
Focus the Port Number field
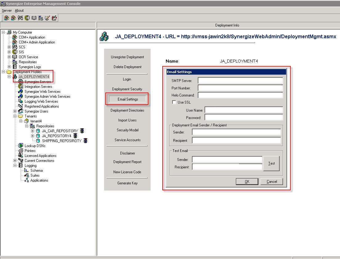pos(241,88)
